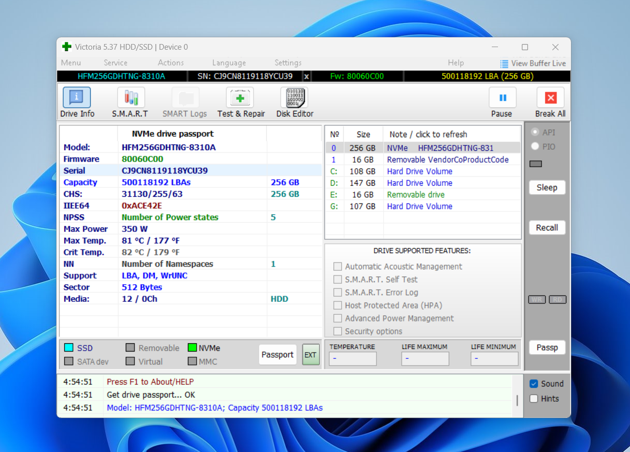
Task: Open the Language menu
Action: tap(229, 63)
